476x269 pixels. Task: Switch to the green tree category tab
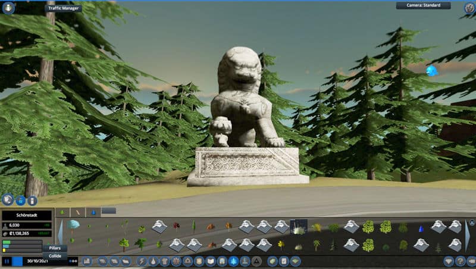pos(62,211)
